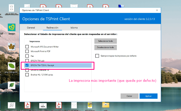Viewport: 181px width, 111px height.
Task: Click the Deseleccionar todo button
Action: 106,47
